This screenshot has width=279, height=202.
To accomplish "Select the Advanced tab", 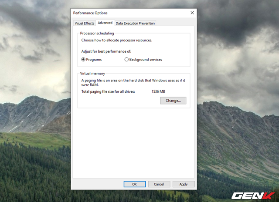I will pos(105,23).
